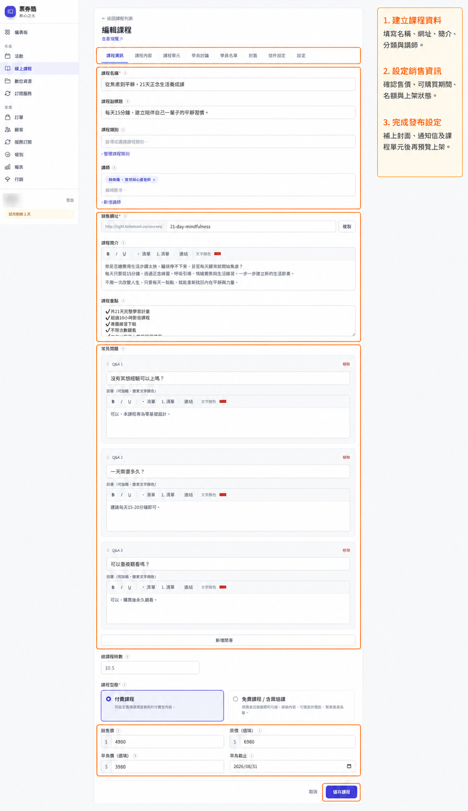Click the Q&A 2 question field 一天需要多久？

click(228, 471)
